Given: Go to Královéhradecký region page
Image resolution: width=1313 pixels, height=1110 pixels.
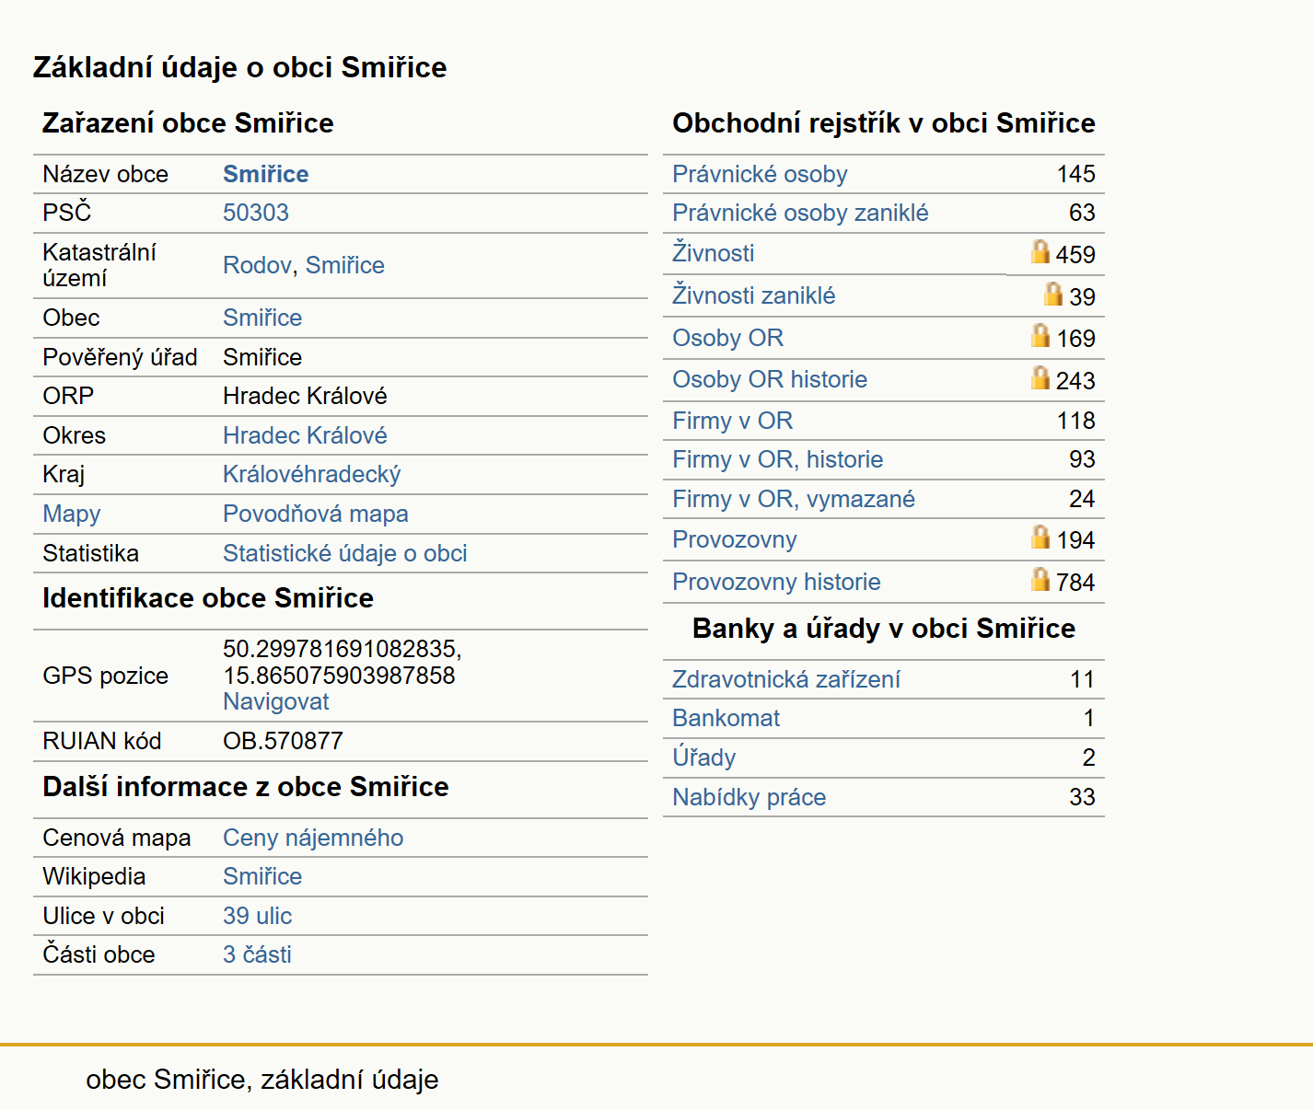Looking at the screenshot, I should 312,474.
